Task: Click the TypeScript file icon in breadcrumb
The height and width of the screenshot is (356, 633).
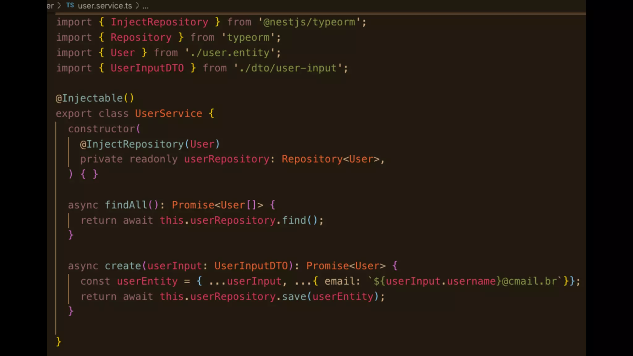Action: click(x=70, y=6)
